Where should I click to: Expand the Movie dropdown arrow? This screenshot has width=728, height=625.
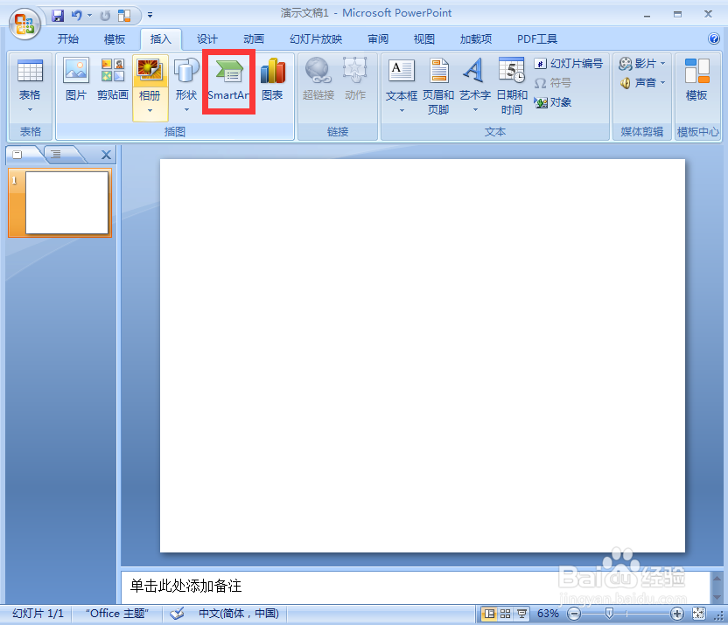[662, 64]
